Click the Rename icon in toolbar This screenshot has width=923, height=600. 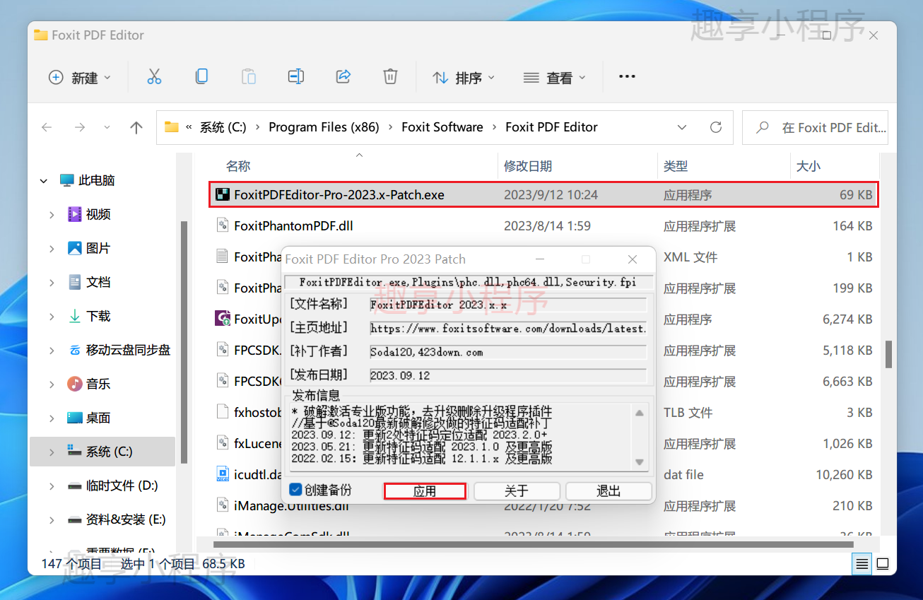coord(296,76)
